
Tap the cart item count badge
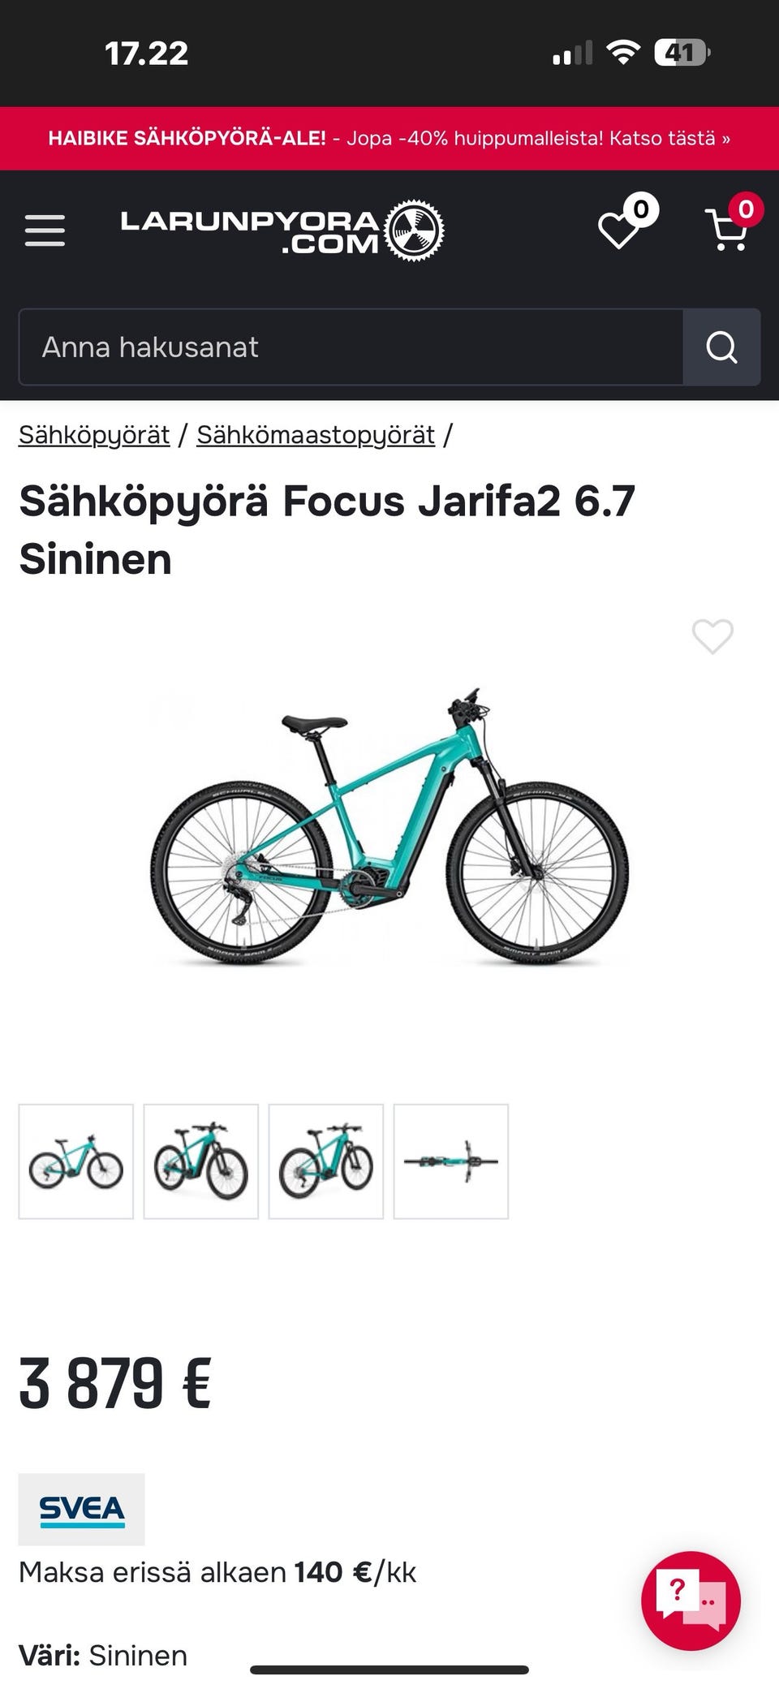pyautogui.click(x=746, y=209)
